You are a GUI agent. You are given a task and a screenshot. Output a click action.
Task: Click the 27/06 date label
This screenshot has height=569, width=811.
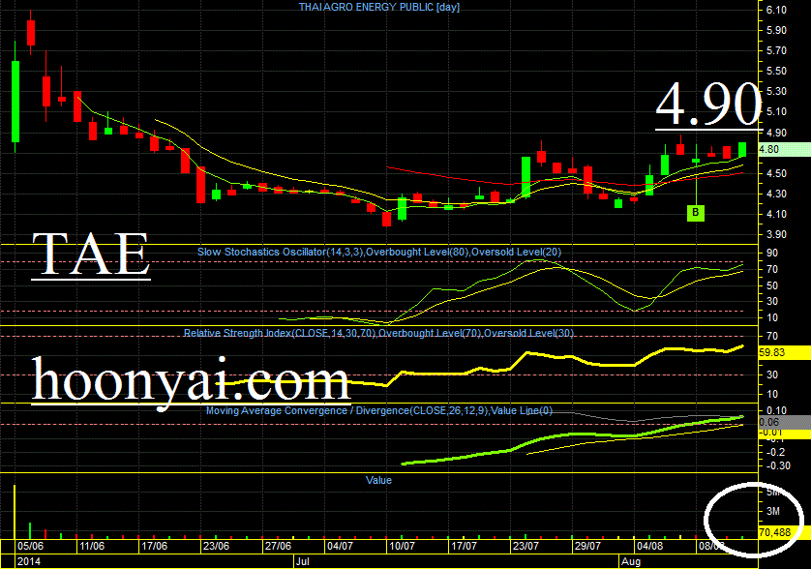[x=278, y=546]
